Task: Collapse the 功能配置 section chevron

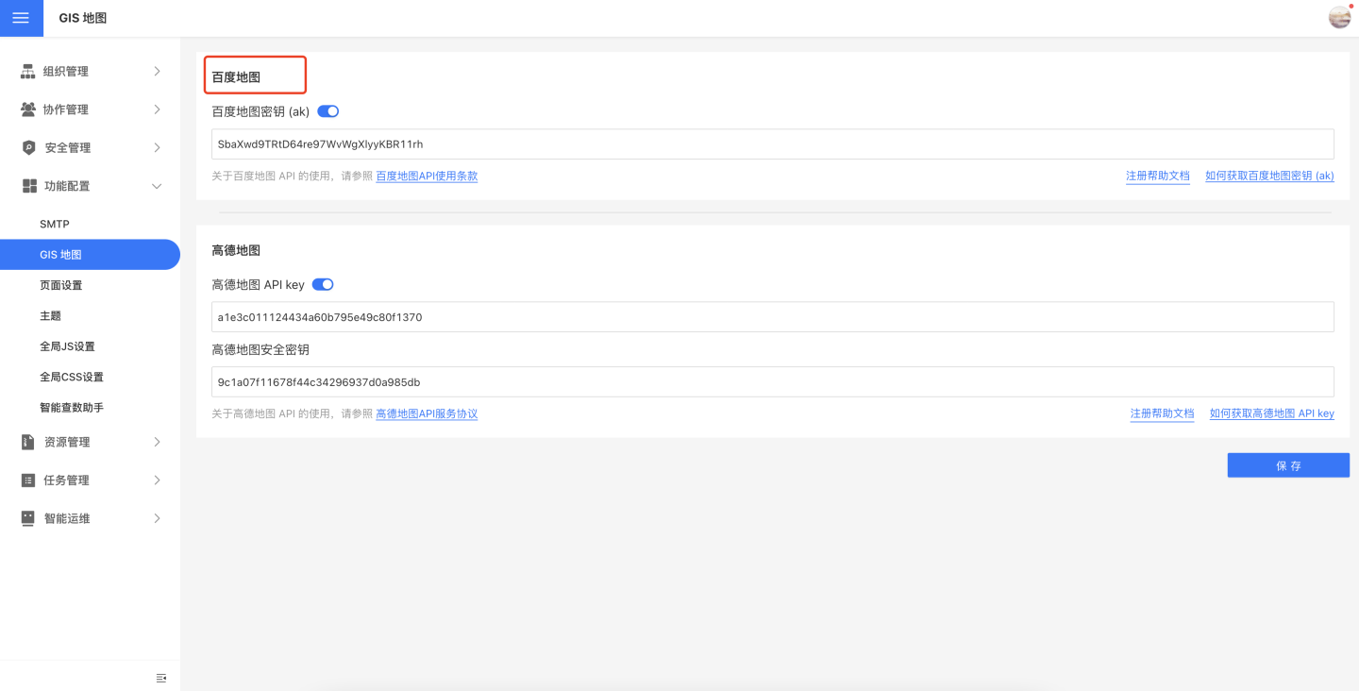Action: click(x=157, y=186)
